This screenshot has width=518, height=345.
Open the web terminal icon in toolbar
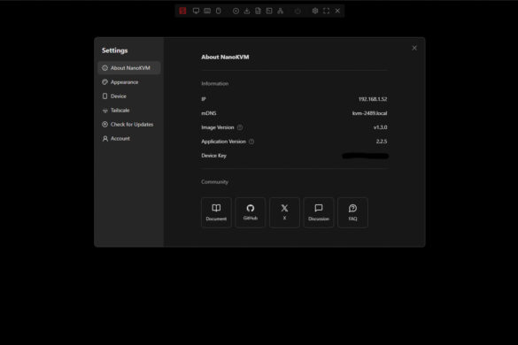(269, 11)
